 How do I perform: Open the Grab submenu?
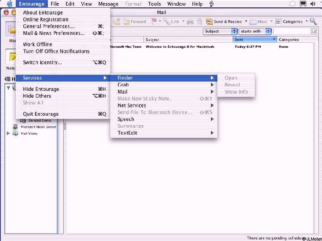point(164,85)
